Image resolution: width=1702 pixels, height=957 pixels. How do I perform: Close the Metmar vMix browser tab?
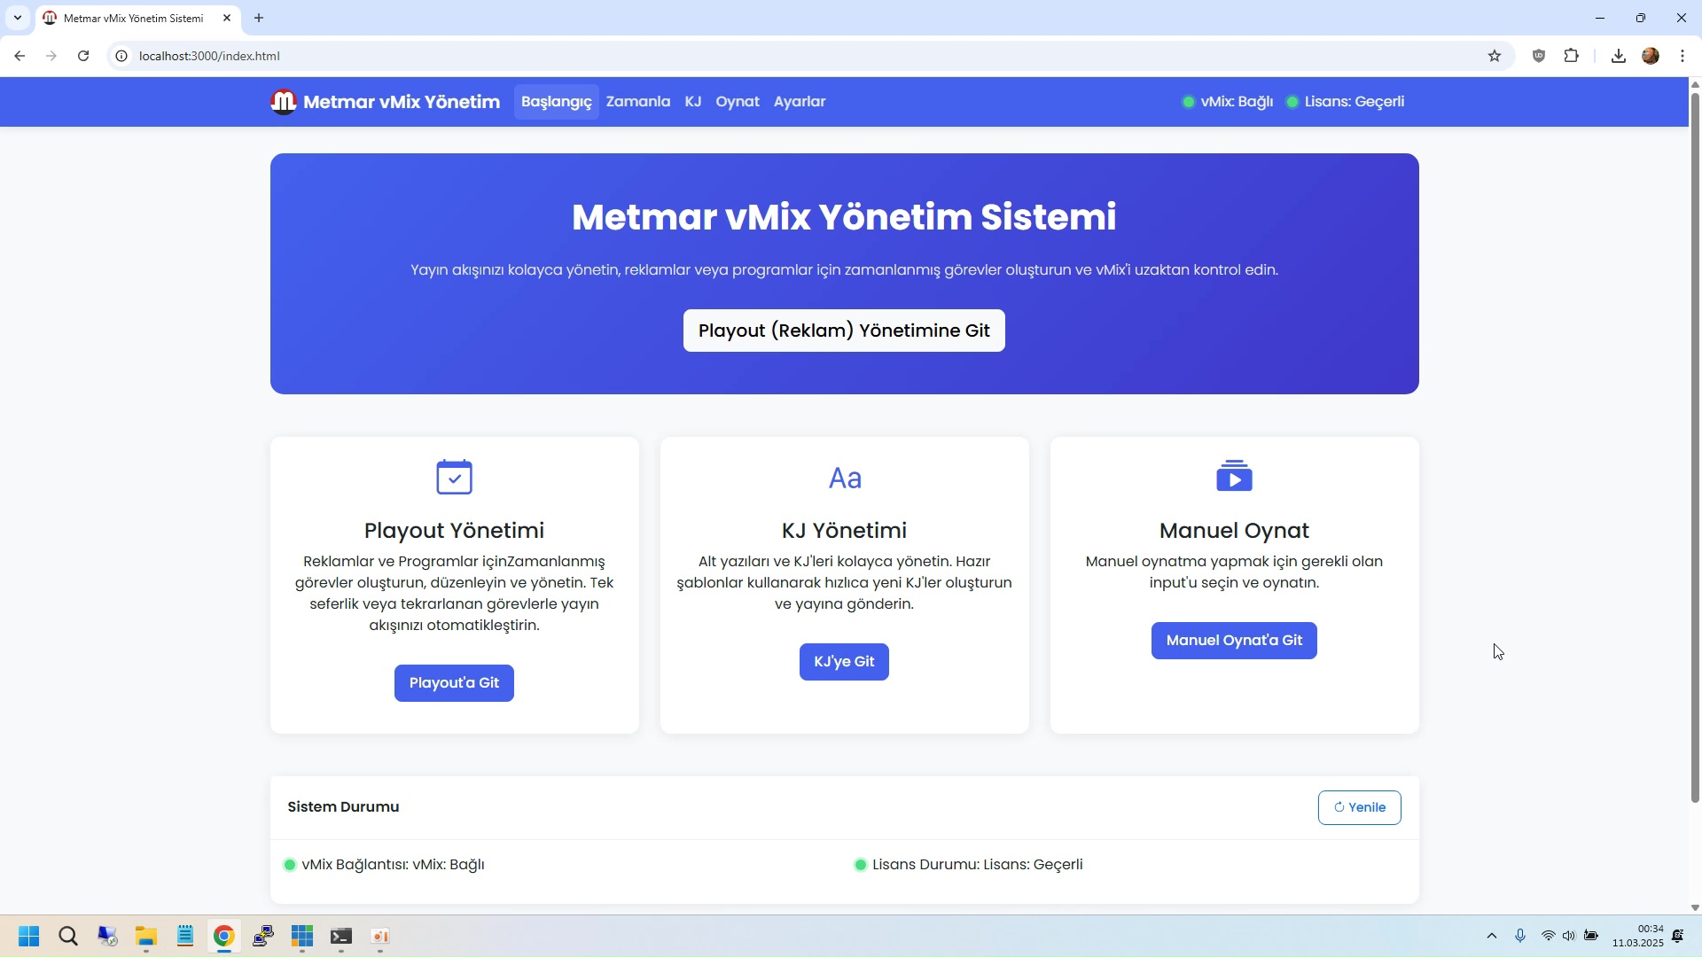tap(227, 18)
